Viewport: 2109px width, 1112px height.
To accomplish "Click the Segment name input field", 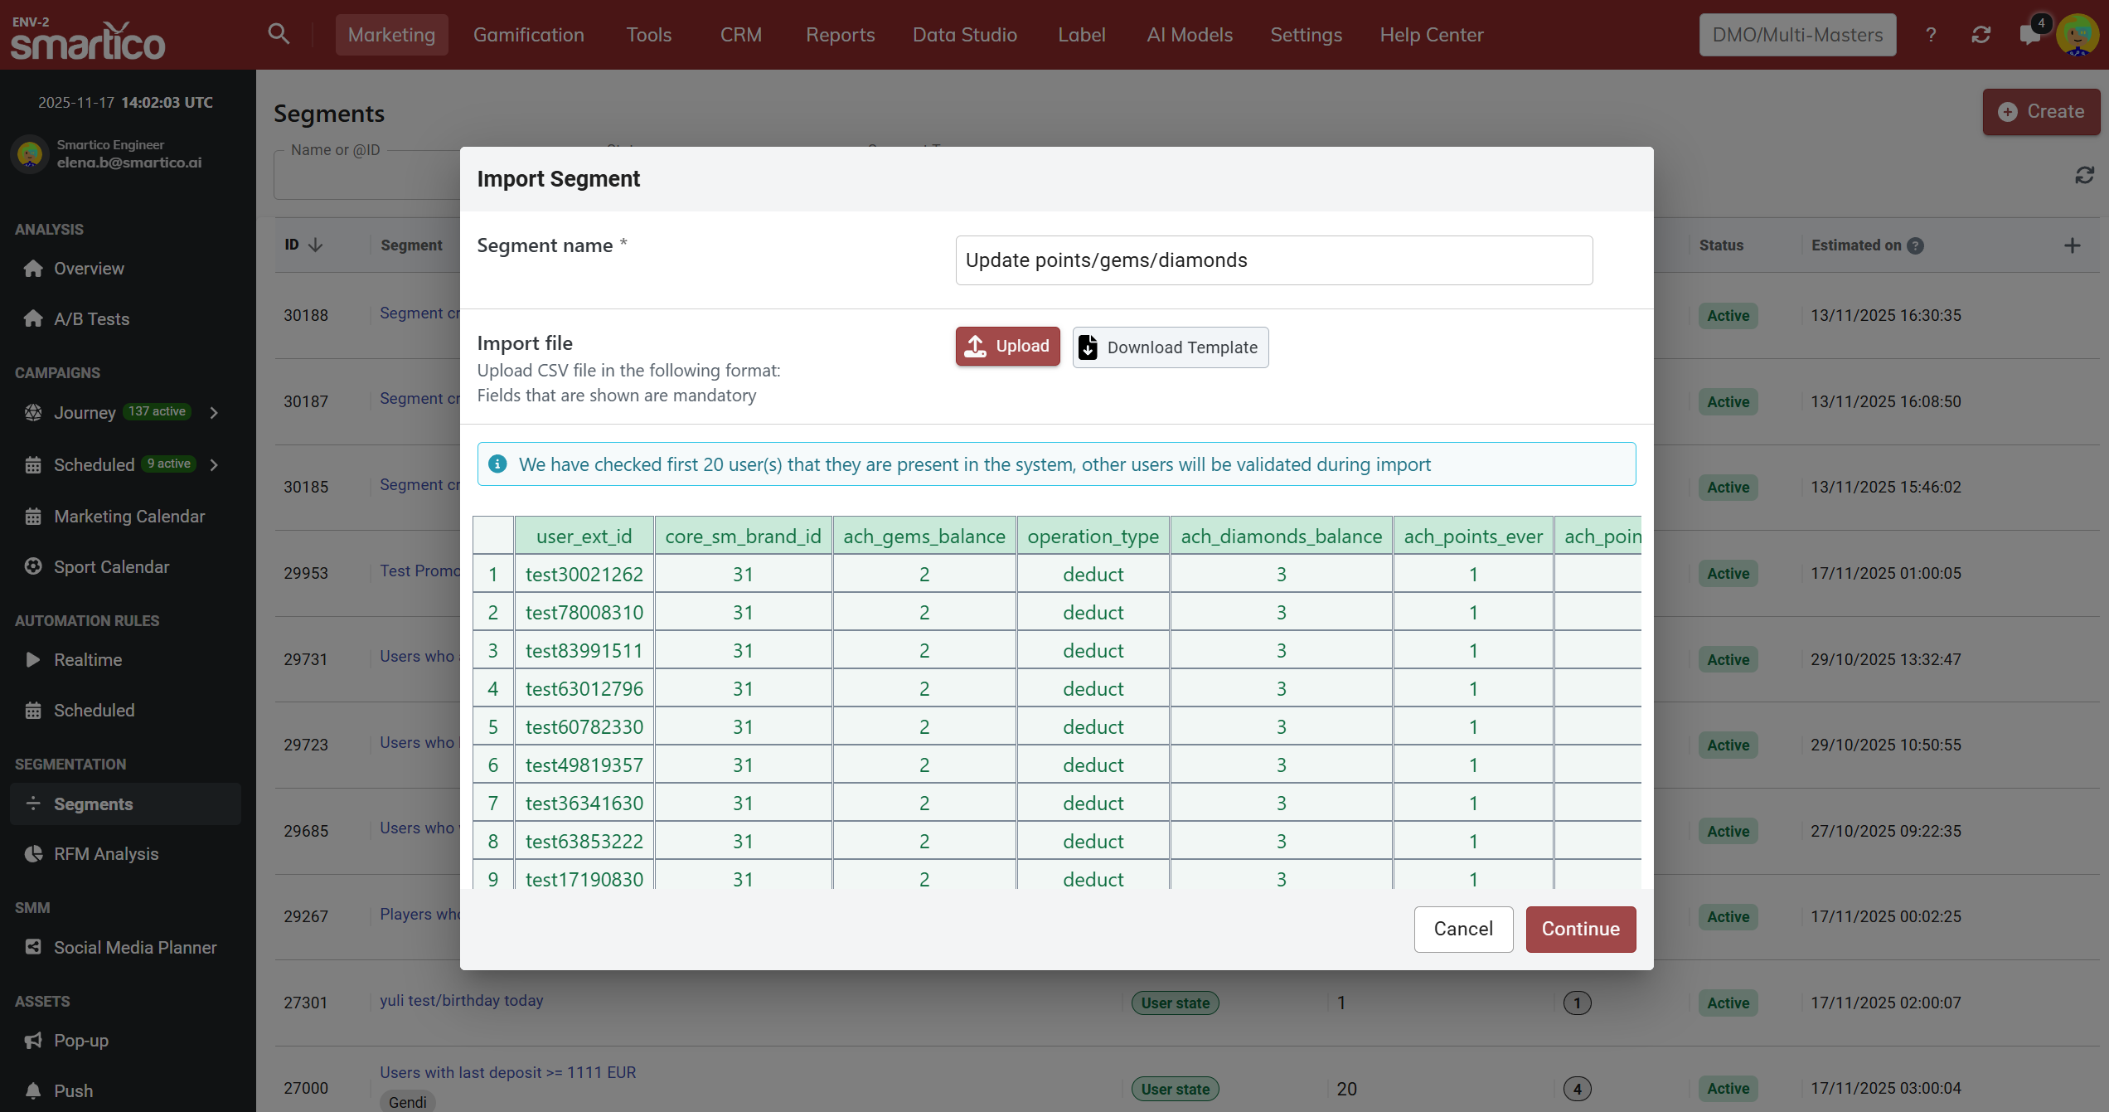I will (1273, 260).
